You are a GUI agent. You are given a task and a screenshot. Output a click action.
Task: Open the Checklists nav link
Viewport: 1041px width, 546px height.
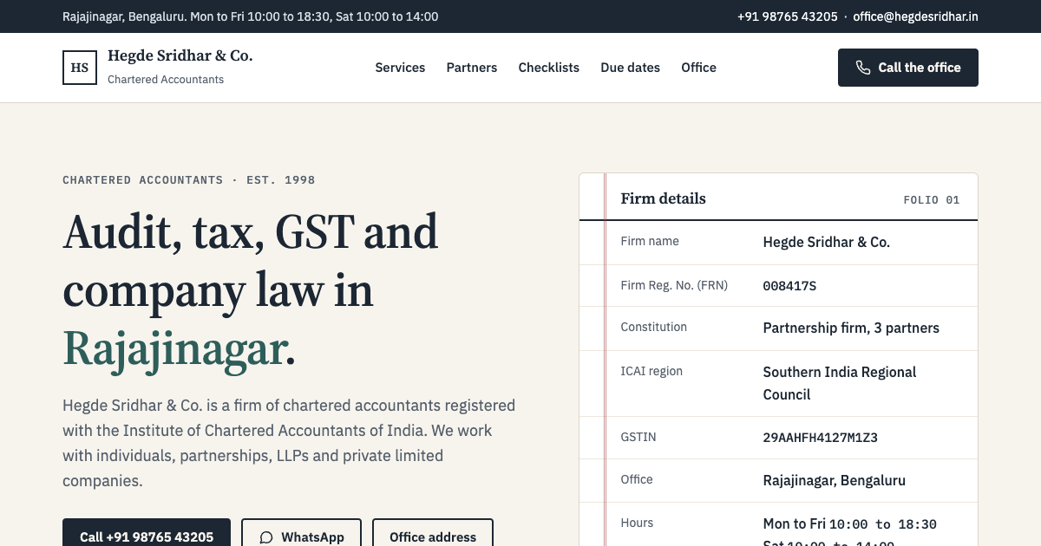click(x=549, y=68)
